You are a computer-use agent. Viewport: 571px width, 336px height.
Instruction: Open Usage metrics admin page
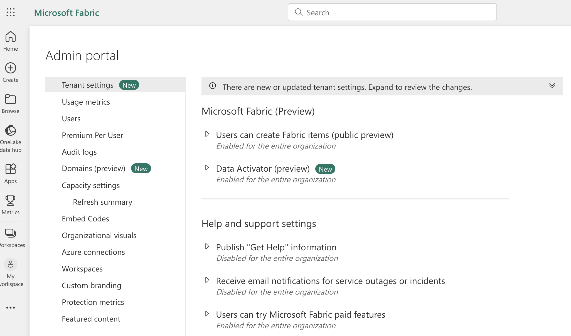tap(86, 102)
